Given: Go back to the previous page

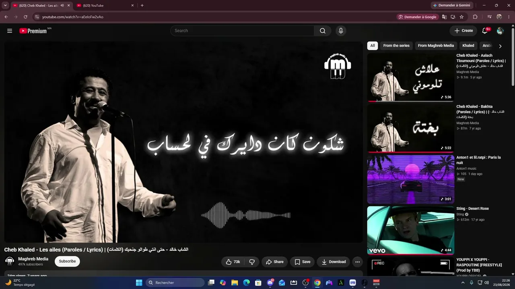Looking at the screenshot, I should coord(6,17).
